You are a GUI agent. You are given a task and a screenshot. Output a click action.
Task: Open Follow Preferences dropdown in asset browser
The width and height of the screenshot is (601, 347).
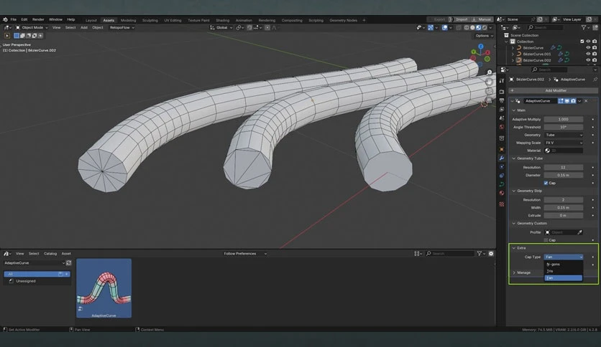coord(245,253)
